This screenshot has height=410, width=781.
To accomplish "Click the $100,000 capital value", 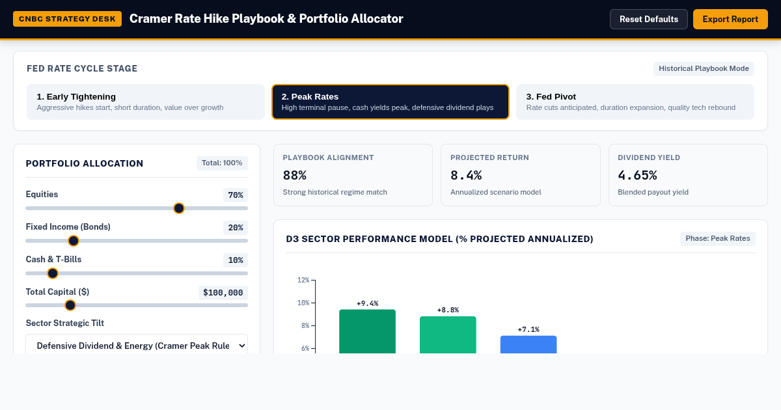I will tap(223, 293).
